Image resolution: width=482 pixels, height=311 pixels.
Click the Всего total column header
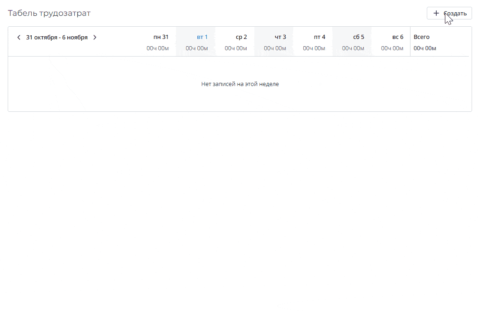[x=421, y=37]
